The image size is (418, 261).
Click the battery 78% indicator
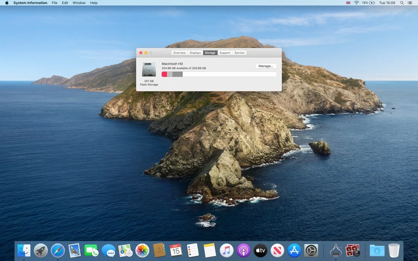(x=368, y=3)
